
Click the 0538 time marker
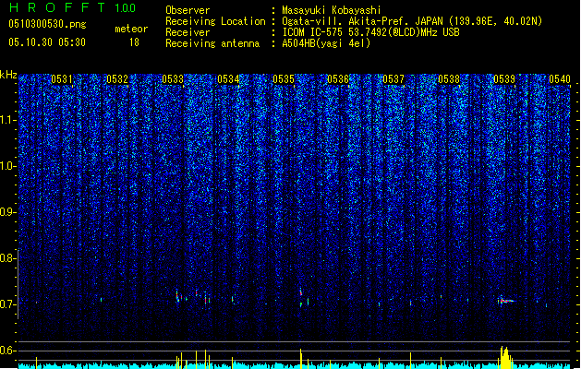[x=449, y=78]
